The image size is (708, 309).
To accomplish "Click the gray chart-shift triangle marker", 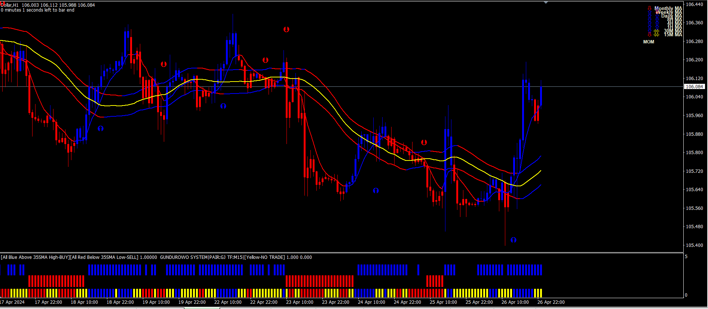I will 546,2.
